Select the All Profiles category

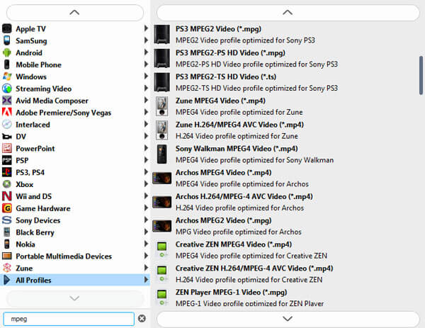pos(75,280)
